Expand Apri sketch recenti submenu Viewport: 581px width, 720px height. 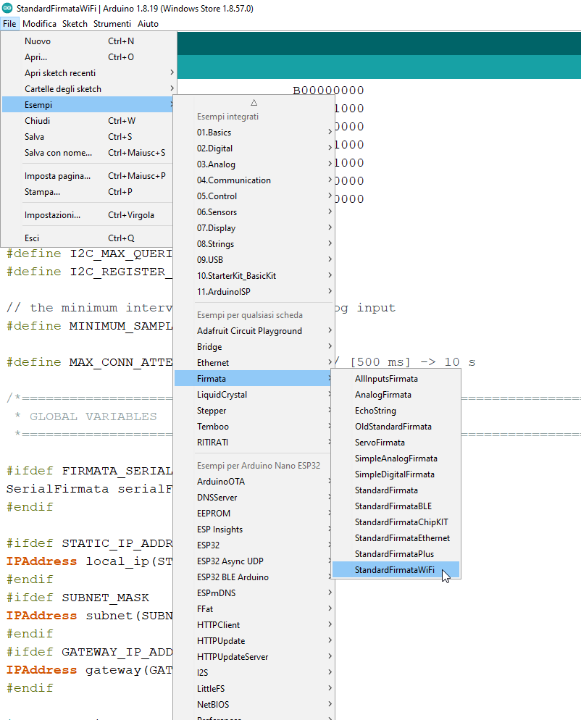[x=87, y=73]
